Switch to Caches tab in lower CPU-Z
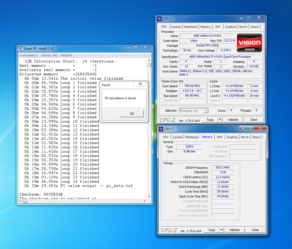The image size is (292, 249). [178, 137]
